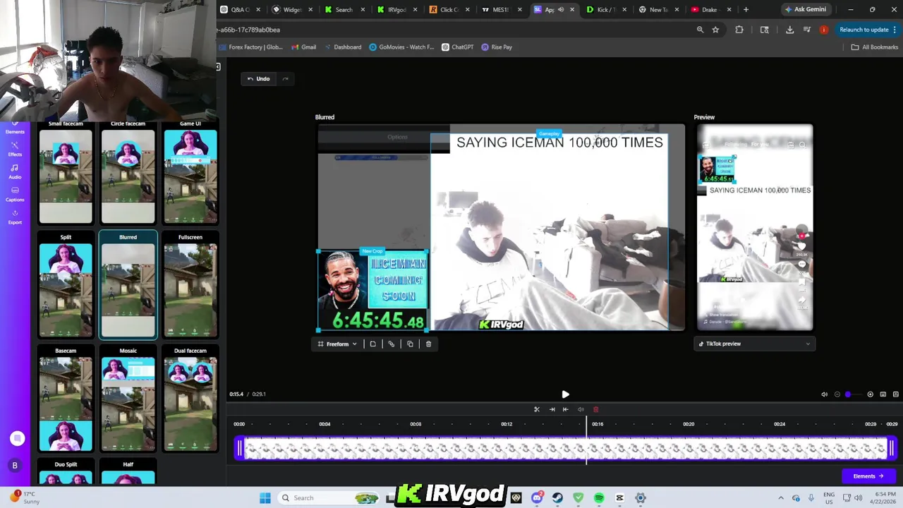
Task: Click the link icon in crop toolbar
Action: click(392, 344)
